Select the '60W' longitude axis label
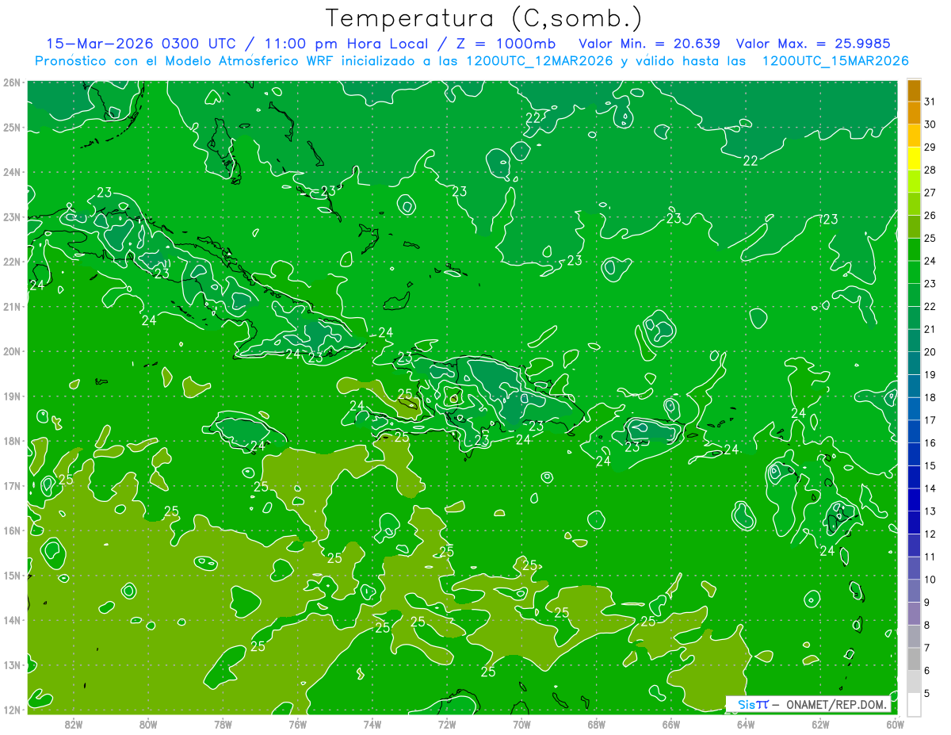Screen dimensions: 951x735 (x=895, y=724)
